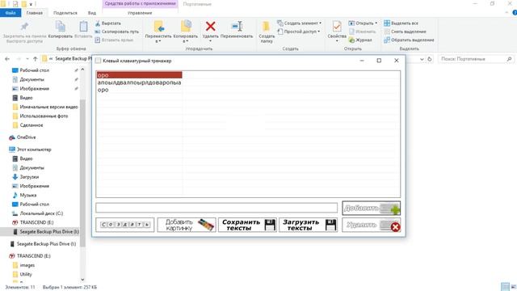Click Выделить все in ribbon
The width and height of the screenshot is (517, 291).
click(401, 23)
